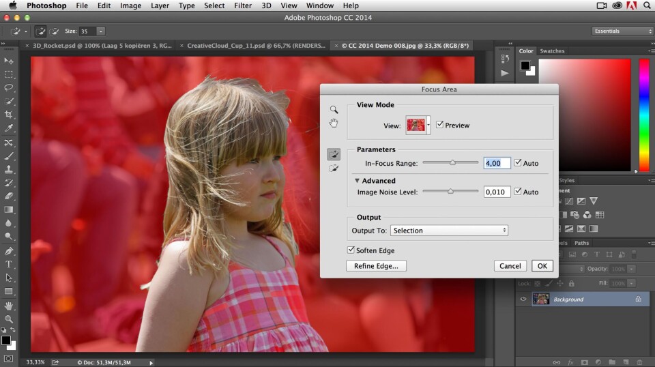Click the In-Focus Range slider
The image size is (655, 367).
451,162
